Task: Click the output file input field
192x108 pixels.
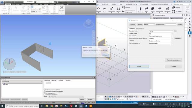Action: [x=161, y=31]
